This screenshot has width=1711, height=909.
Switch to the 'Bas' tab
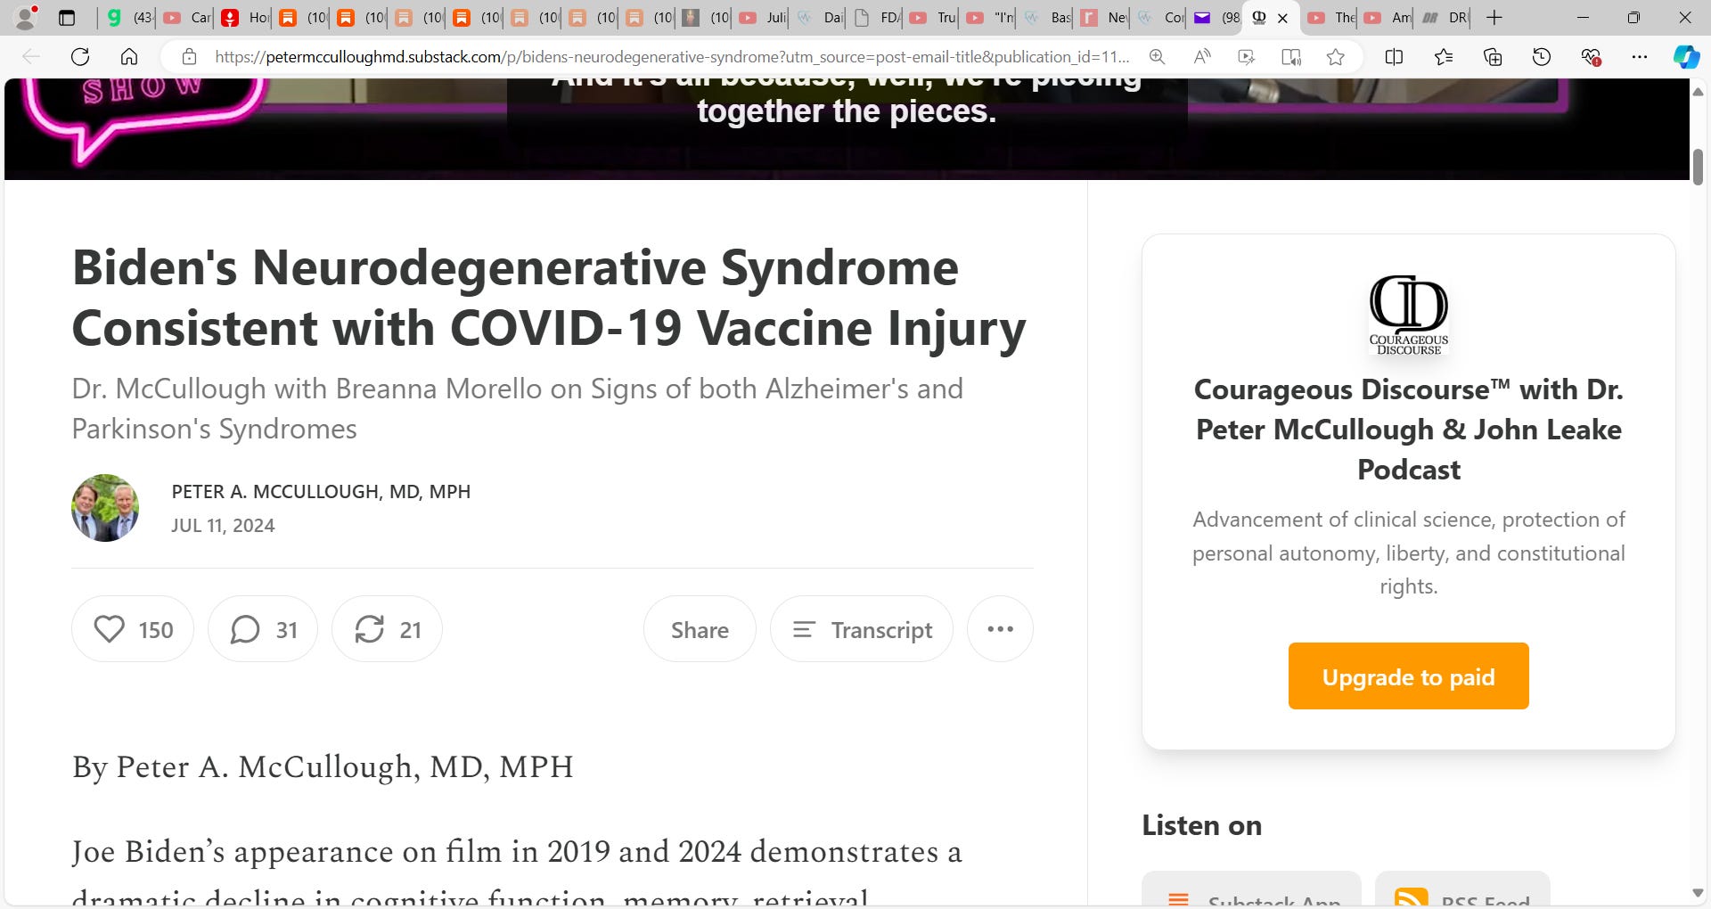pyautogui.click(x=1048, y=17)
